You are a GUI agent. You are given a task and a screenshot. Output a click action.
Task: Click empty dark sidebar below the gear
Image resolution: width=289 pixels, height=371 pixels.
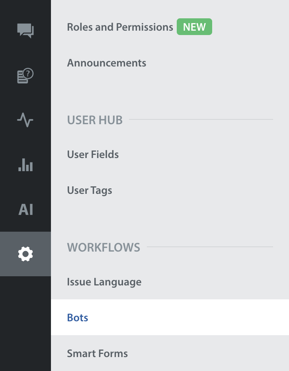pyautogui.click(x=25, y=322)
